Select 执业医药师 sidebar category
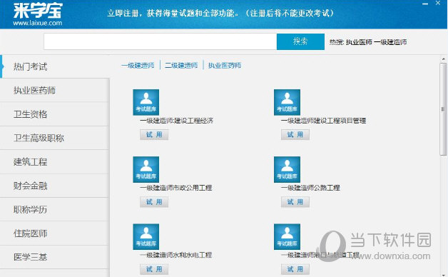 coord(54,91)
